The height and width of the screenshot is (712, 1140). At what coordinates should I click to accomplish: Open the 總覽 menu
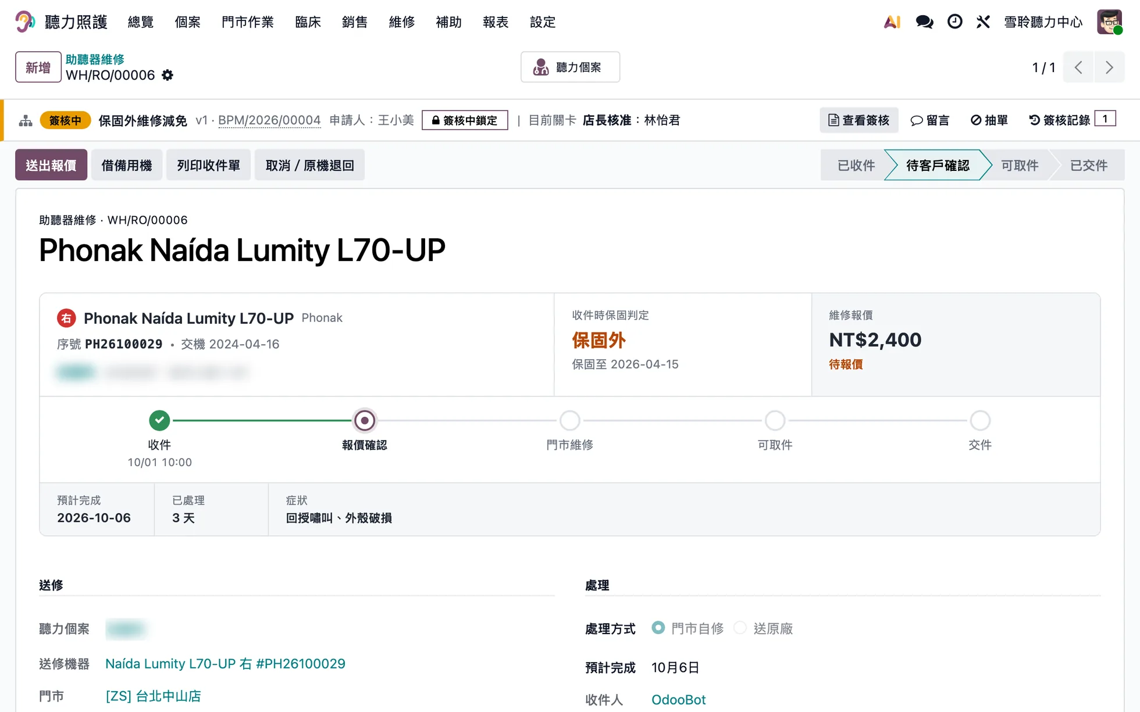tap(141, 22)
